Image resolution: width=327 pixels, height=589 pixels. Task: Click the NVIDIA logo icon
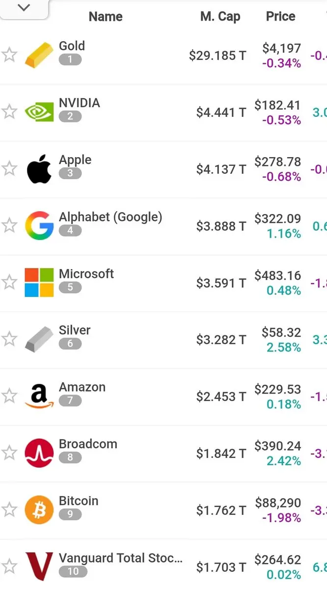tap(39, 112)
